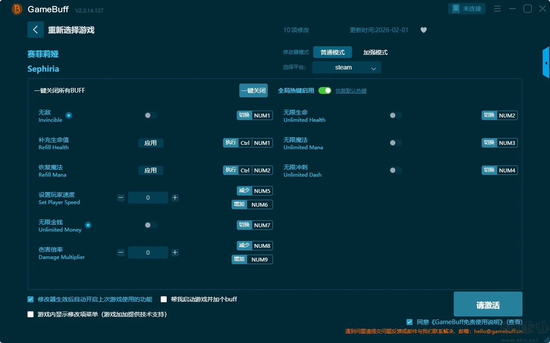The height and width of the screenshot is (343, 550).
Task: Toggle the Invincible switch
Action: pos(150,115)
